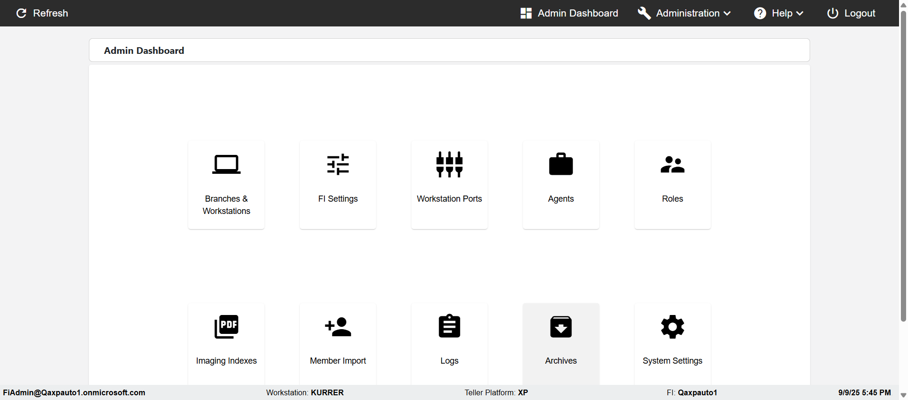This screenshot has width=908, height=400.
Task: Expand the Help dropdown menu
Action: (x=779, y=13)
